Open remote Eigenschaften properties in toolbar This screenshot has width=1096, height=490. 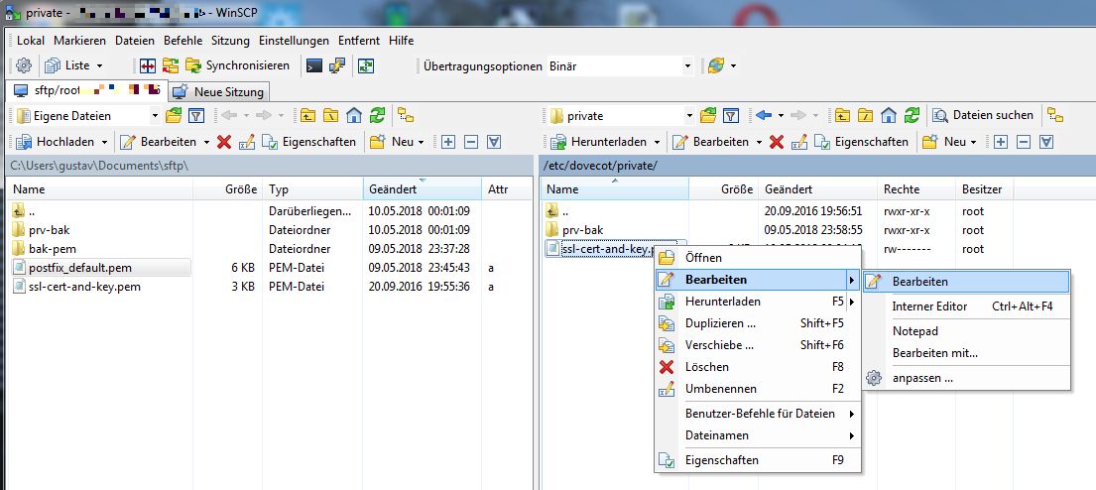861,142
